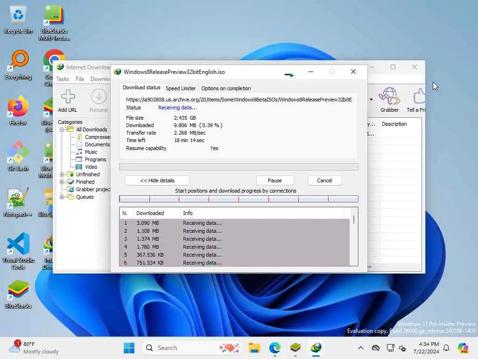478x359 pixels.
Task: Expand the Queues category node
Action: pyautogui.click(x=62, y=197)
